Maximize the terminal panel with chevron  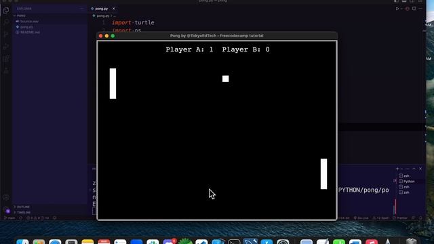414,169
